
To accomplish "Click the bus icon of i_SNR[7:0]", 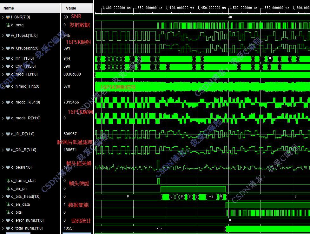I will 8,17.
